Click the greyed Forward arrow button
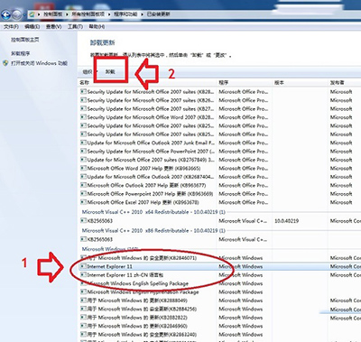Viewport: 361px width, 342px height. [x=17, y=14]
